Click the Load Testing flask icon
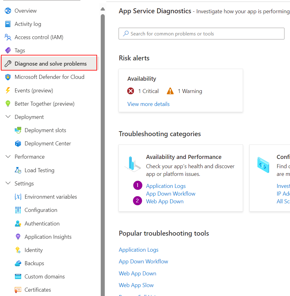The width and height of the screenshot is (290, 296). (18, 170)
